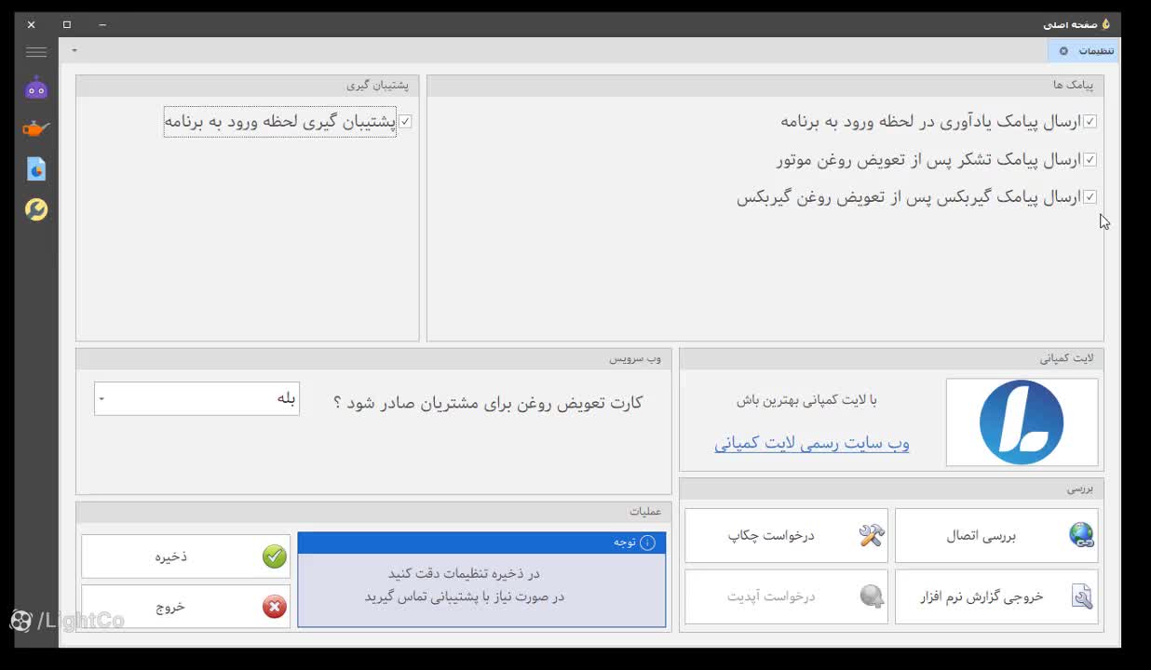The image size is (1151, 670).
Task: Toggle ارسال پیامک تشکر پس از تعویض روغن موتور
Action: click(x=1090, y=160)
